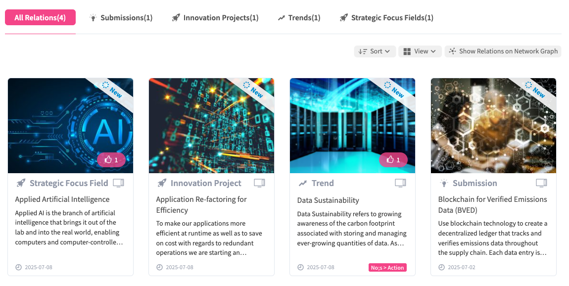This screenshot has height=286, width=569.
Task: Open the Sort dropdown
Action: 375,51
